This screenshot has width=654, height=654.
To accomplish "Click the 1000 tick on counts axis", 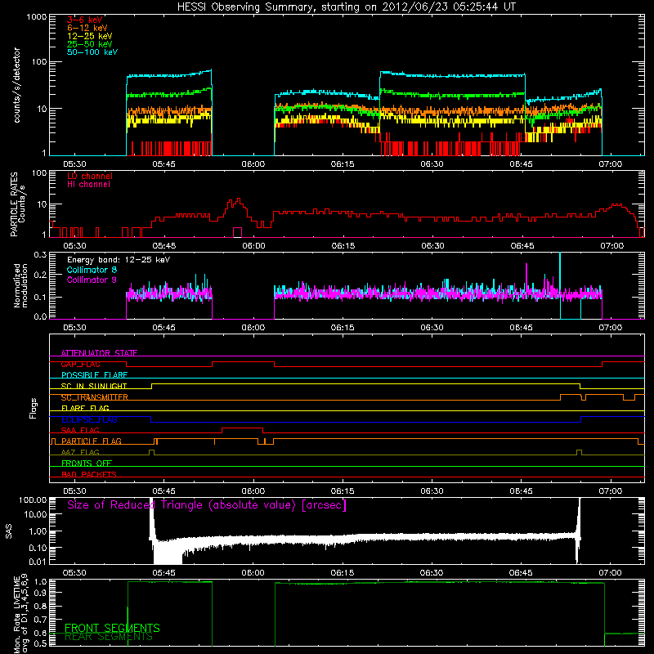I will [37, 17].
